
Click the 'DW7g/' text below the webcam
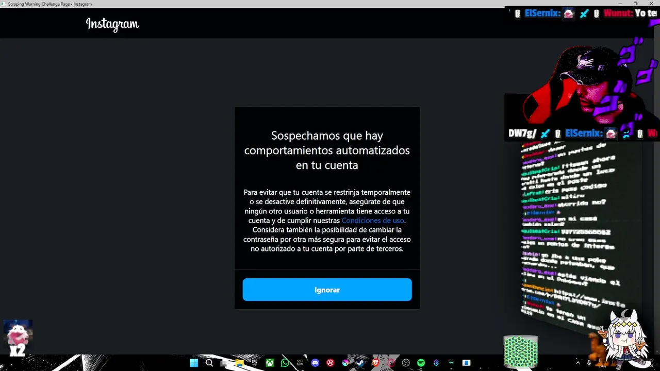(522, 133)
